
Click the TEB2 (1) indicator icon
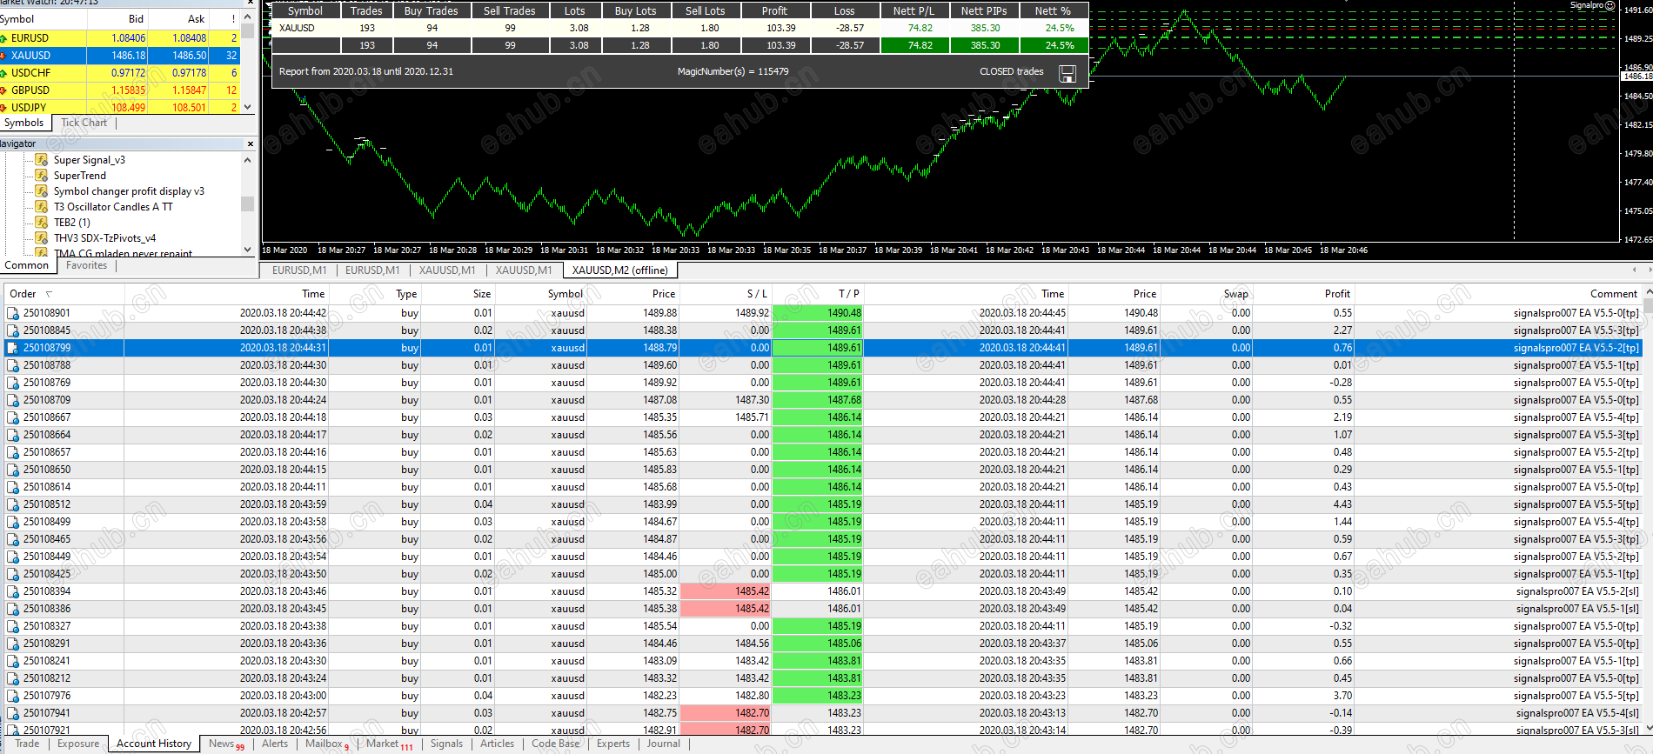[41, 223]
